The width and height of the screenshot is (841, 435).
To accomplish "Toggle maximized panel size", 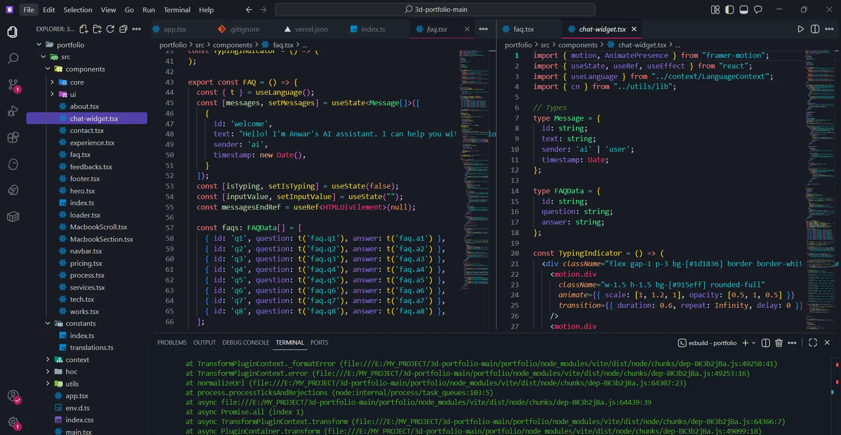I will point(812,343).
